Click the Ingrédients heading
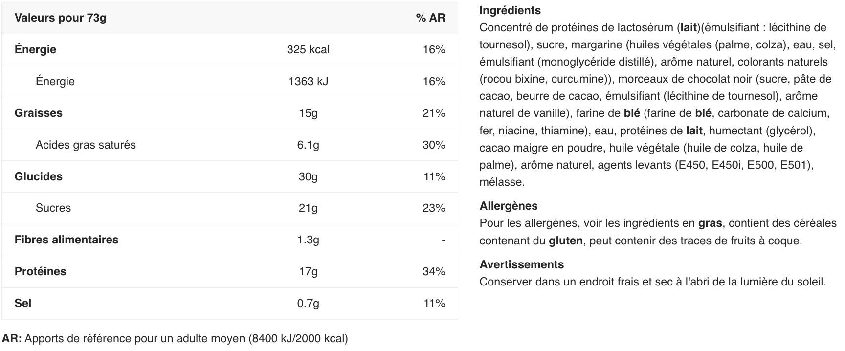The height and width of the screenshot is (351, 845). point(510,10)
